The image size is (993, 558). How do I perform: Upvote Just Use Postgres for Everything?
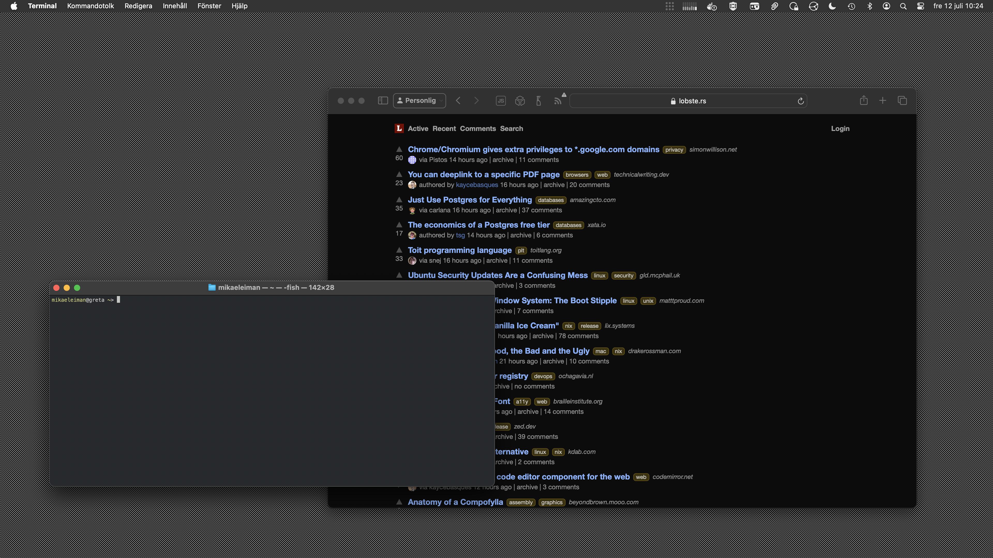point(399,199)
